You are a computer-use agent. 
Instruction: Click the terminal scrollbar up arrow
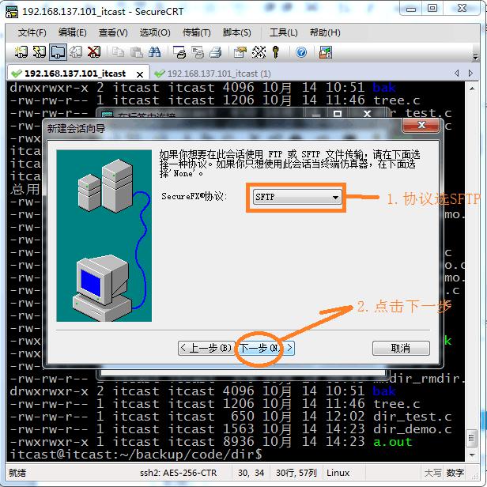click(472, 89)
